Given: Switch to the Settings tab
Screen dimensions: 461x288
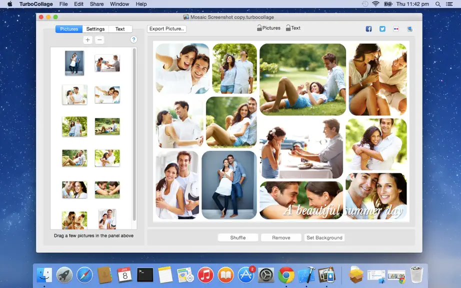Looking at the screenshot, I should point(95,29).
